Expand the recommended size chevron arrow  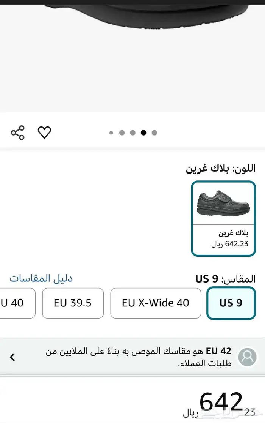(12, 357)
